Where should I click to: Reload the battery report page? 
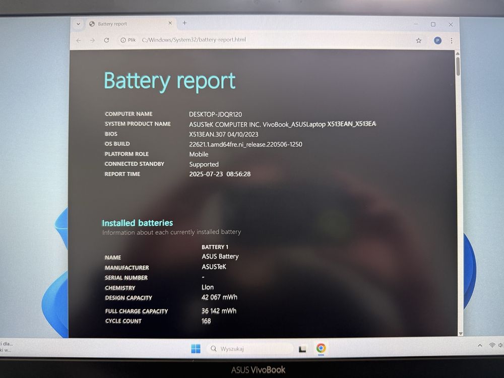(x=107, y=40)
